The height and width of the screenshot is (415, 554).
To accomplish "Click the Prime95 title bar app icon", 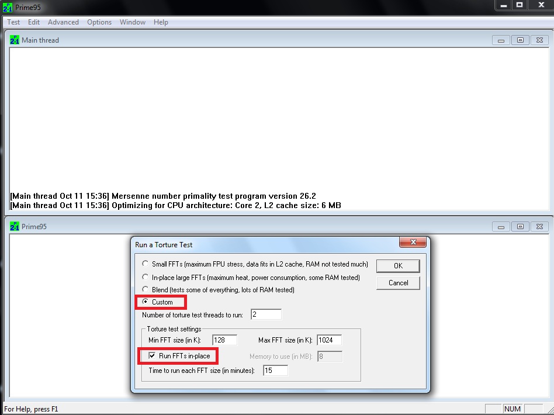I will (8, 7).
